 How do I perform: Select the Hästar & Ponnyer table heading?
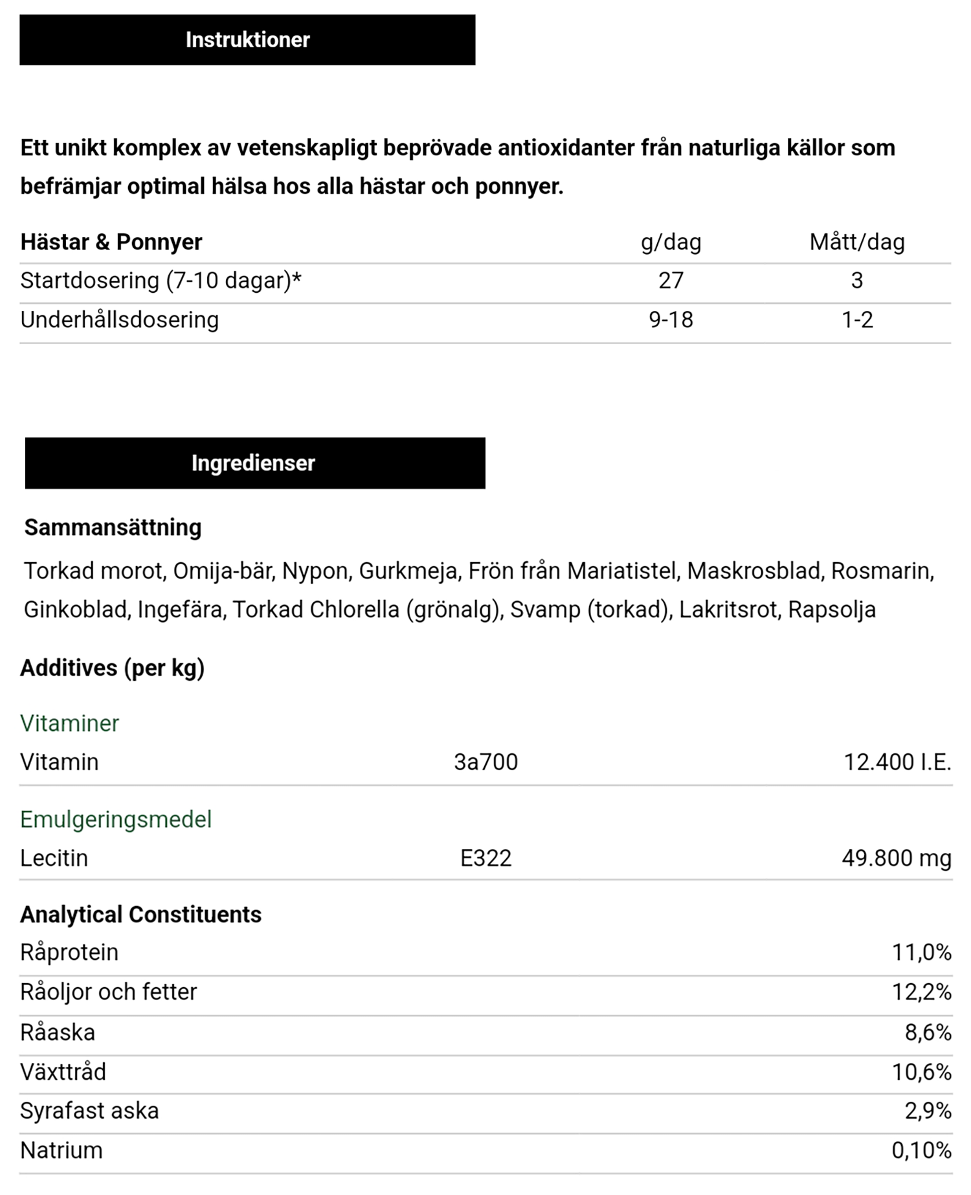click(111, 242)
